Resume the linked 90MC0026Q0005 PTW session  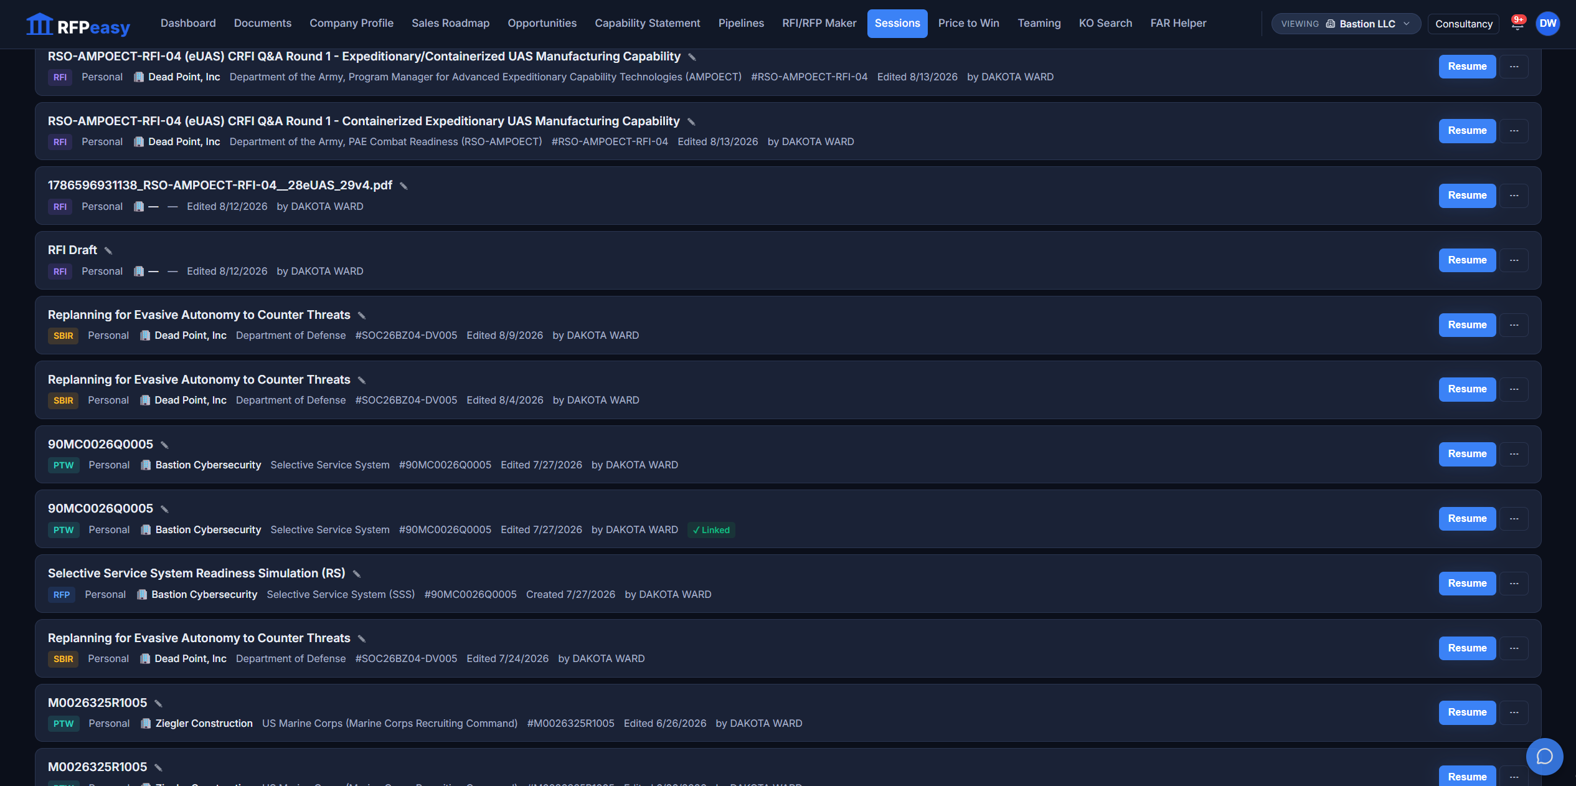click(x=1467, y=519)
